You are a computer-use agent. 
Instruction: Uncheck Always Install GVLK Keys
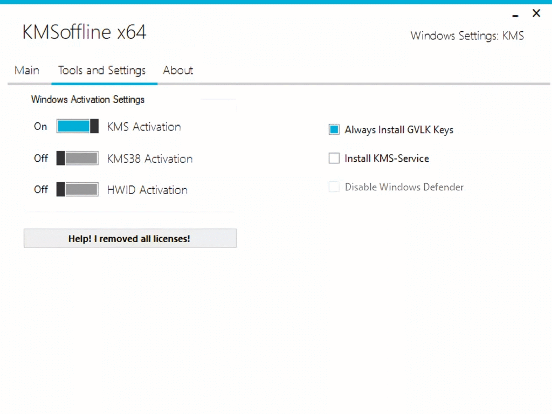coord(334,129)
